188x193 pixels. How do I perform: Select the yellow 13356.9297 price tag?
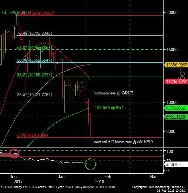point(176,65)
